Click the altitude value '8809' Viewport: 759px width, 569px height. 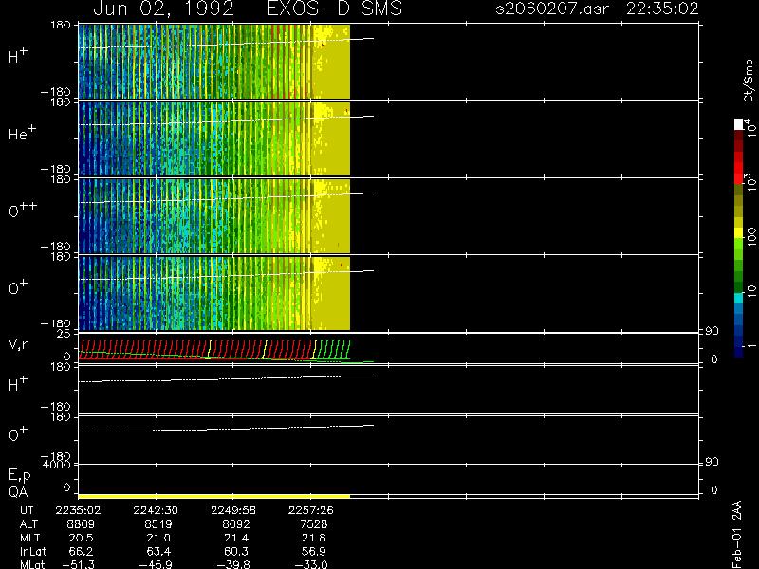pos(81,524)
